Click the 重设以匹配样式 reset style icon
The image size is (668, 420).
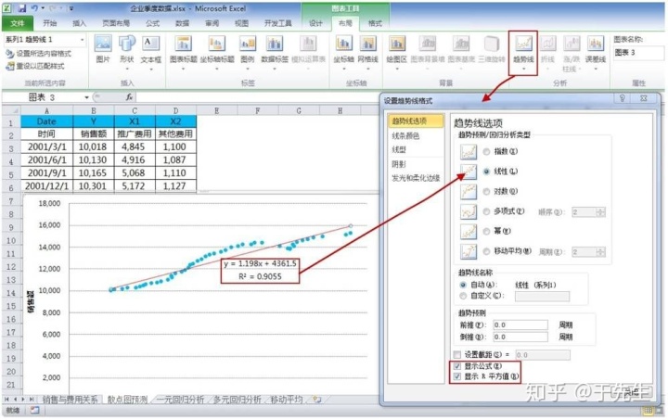point(9,66)
